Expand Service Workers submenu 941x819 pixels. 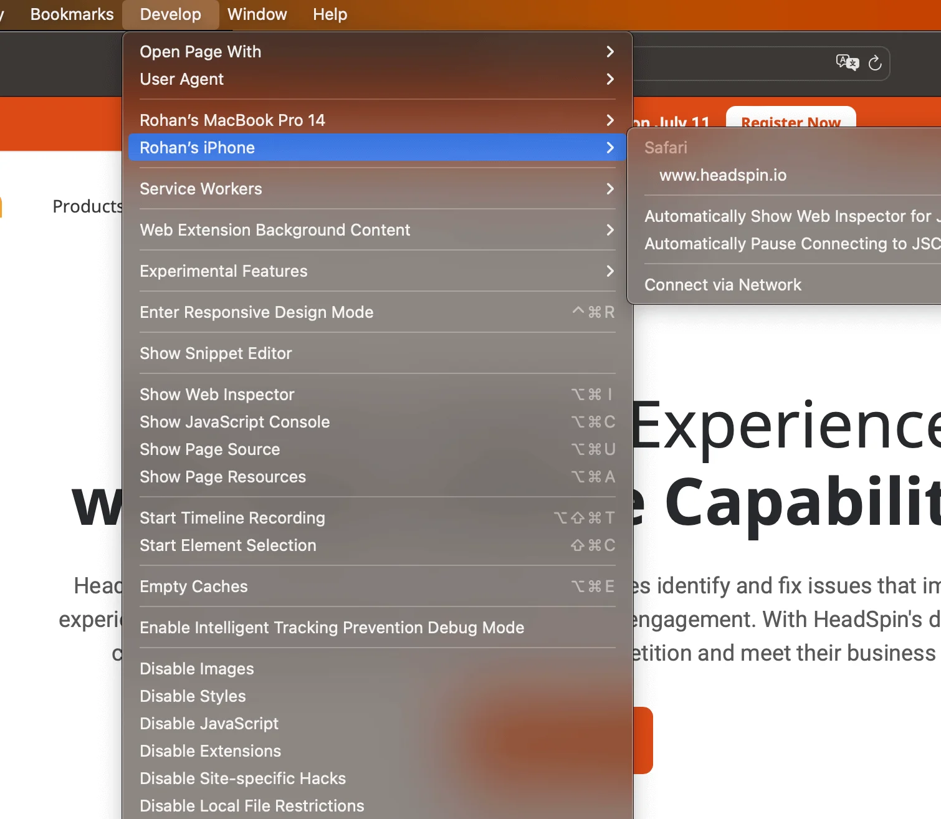tap(377, 189)
